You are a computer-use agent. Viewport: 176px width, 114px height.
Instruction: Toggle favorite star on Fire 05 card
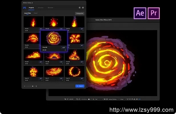(x=65, y=50)
